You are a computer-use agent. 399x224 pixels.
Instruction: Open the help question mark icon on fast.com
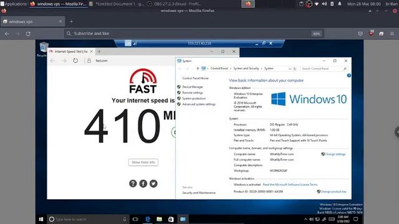pyautogui.click(x=133, y=184)
